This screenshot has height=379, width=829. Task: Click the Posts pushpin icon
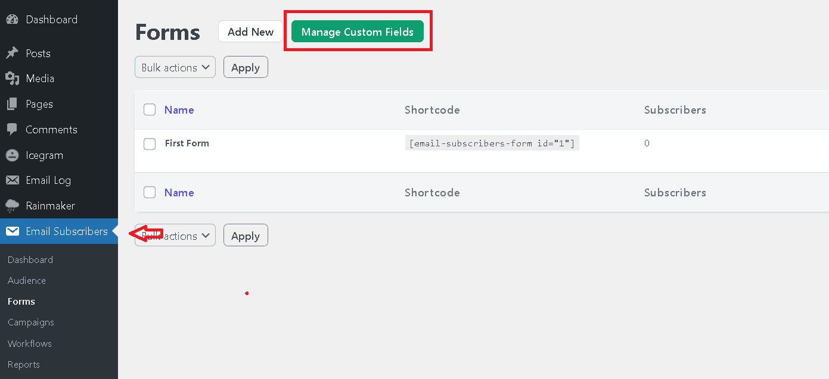coord(12,54)
